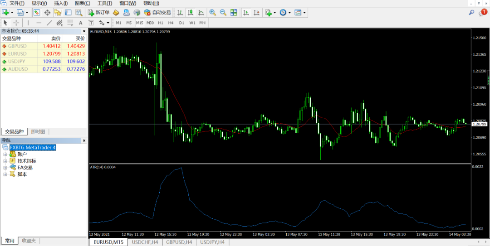Switch to M30 timeframe
Image resolution: width=490 pixels, height=246 pixels.
(x=150, y=23)
